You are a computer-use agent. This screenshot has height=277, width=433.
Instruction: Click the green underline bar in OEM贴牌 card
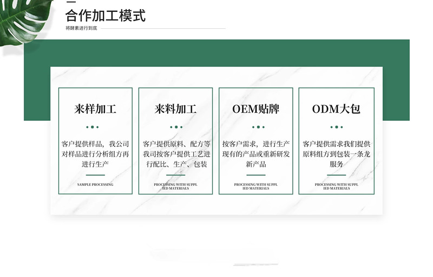tap(256, 175)
